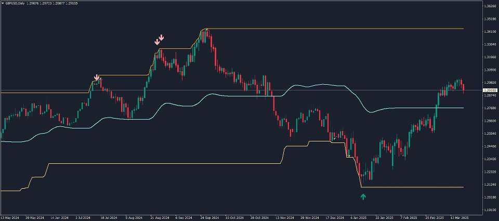The image size is (499, 221).
Task: Click the 7 Feb 2025 date label
Action: click(410, 218)
